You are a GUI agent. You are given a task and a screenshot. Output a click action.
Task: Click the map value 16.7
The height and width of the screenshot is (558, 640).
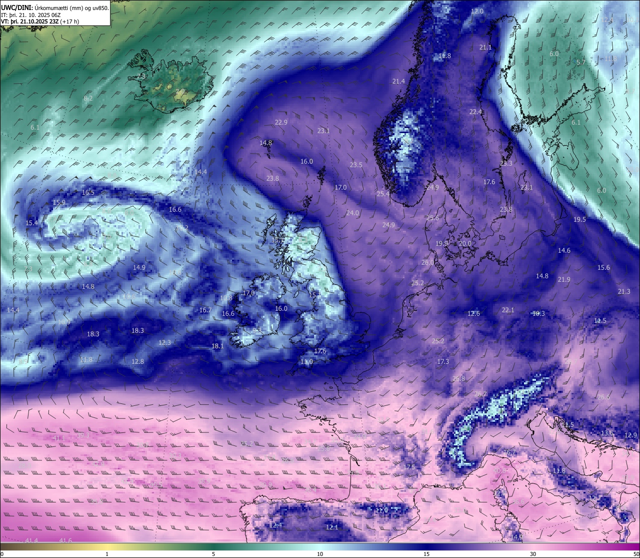point(205,311)
